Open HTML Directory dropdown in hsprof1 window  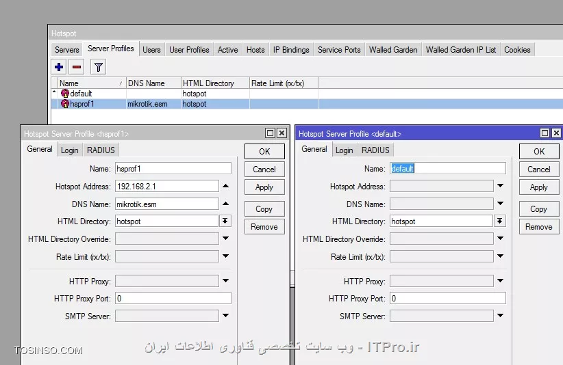point(225,221)
